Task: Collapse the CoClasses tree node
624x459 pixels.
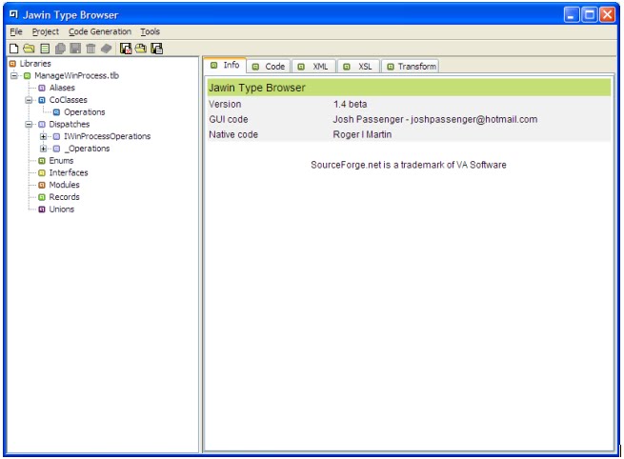Action: tap(29, 100)
